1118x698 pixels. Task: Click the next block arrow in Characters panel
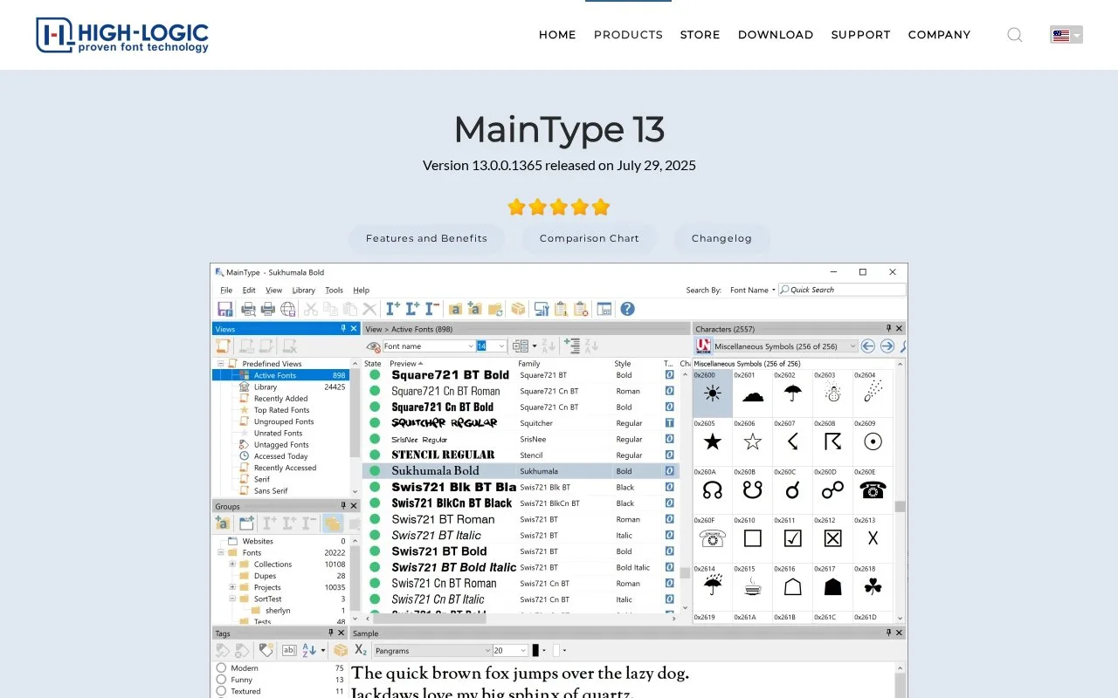tap(887, 346)
